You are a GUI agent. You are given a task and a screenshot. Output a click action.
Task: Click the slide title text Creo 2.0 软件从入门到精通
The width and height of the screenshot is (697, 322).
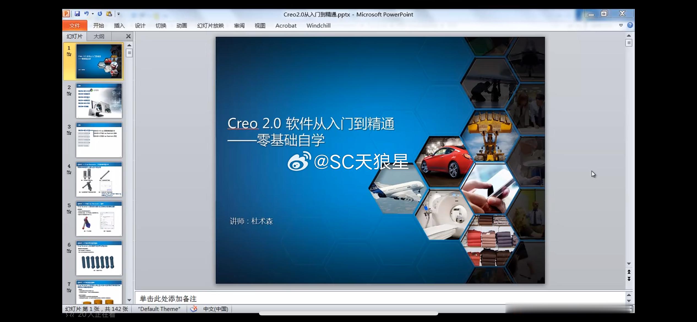pyautogui.click(x=311, y=124)
